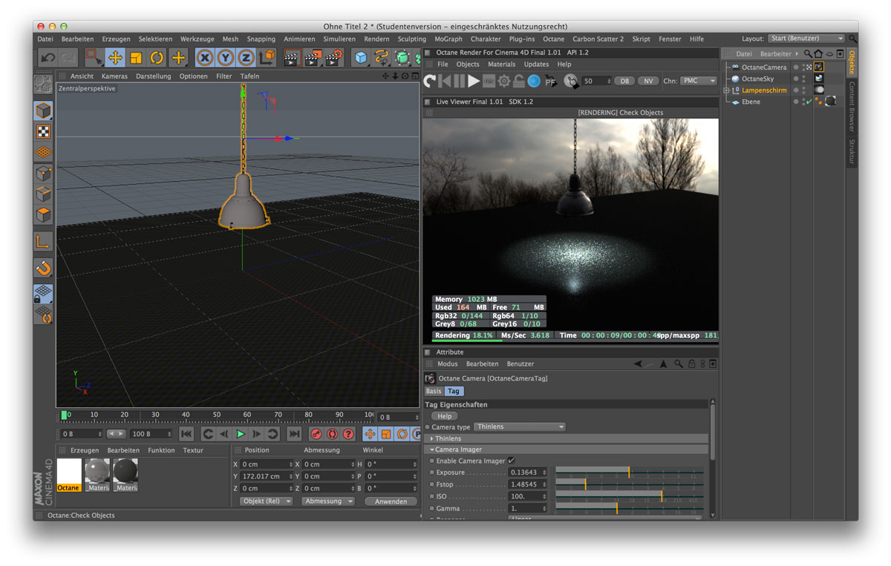
Task: Enable Texture mode checkerboard icon in left sidebar
Action: (44, 132)
